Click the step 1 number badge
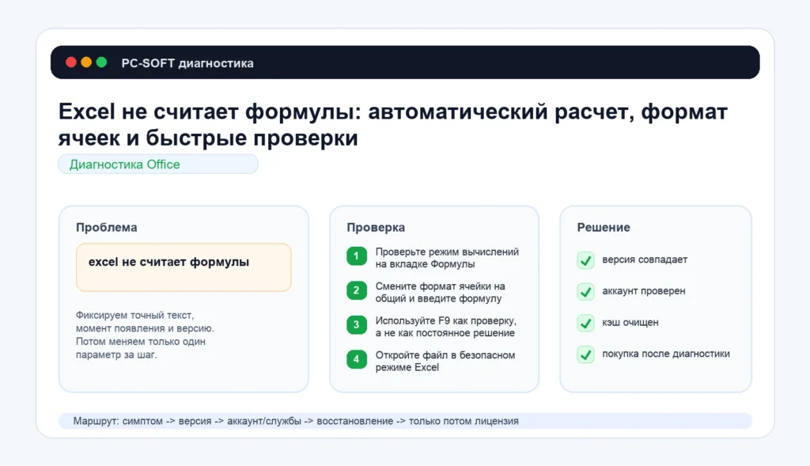The image size is (810, 466). coord(357,256)
